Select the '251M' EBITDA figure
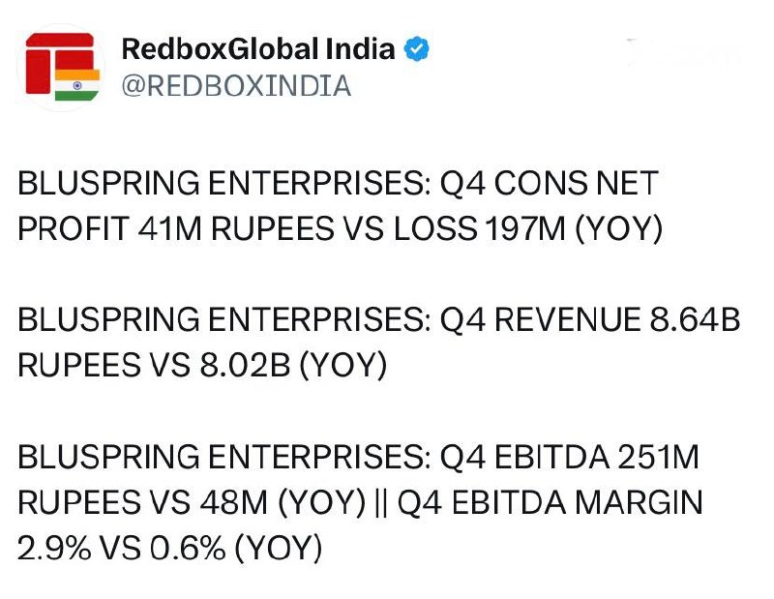 (658, 457)
